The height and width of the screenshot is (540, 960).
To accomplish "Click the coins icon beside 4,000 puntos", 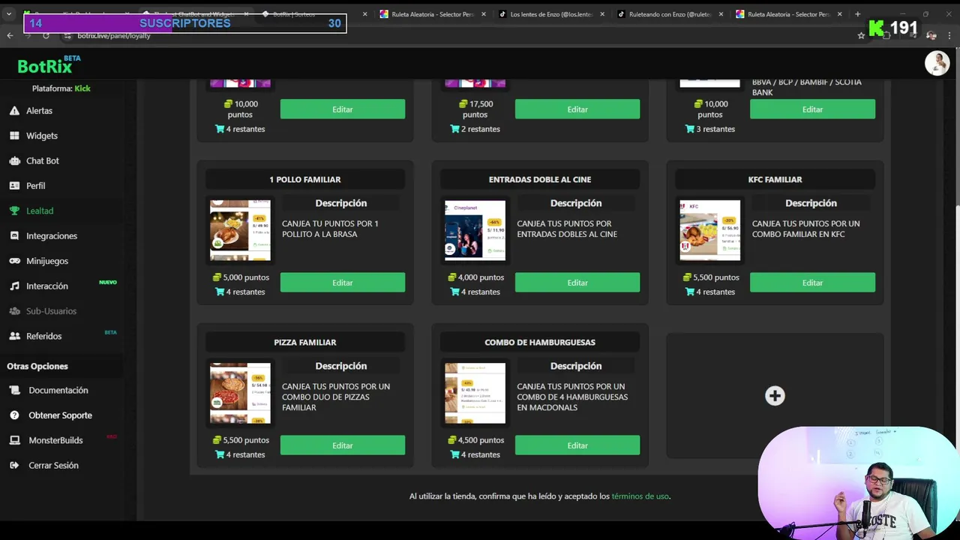I will 452,277.
